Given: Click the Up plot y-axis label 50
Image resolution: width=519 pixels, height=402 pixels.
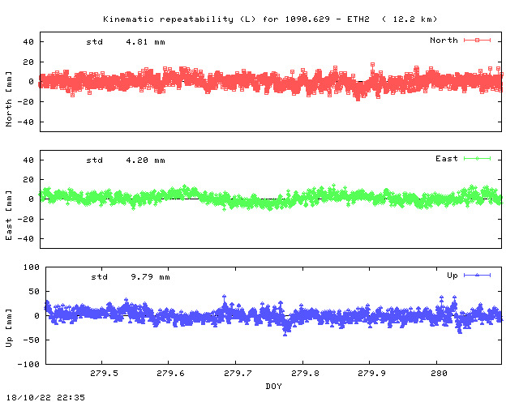Looking at the screenshot, I should [34, 292].
